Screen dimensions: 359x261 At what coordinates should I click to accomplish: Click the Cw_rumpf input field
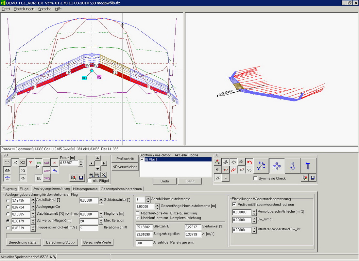(x=241, y=220)
